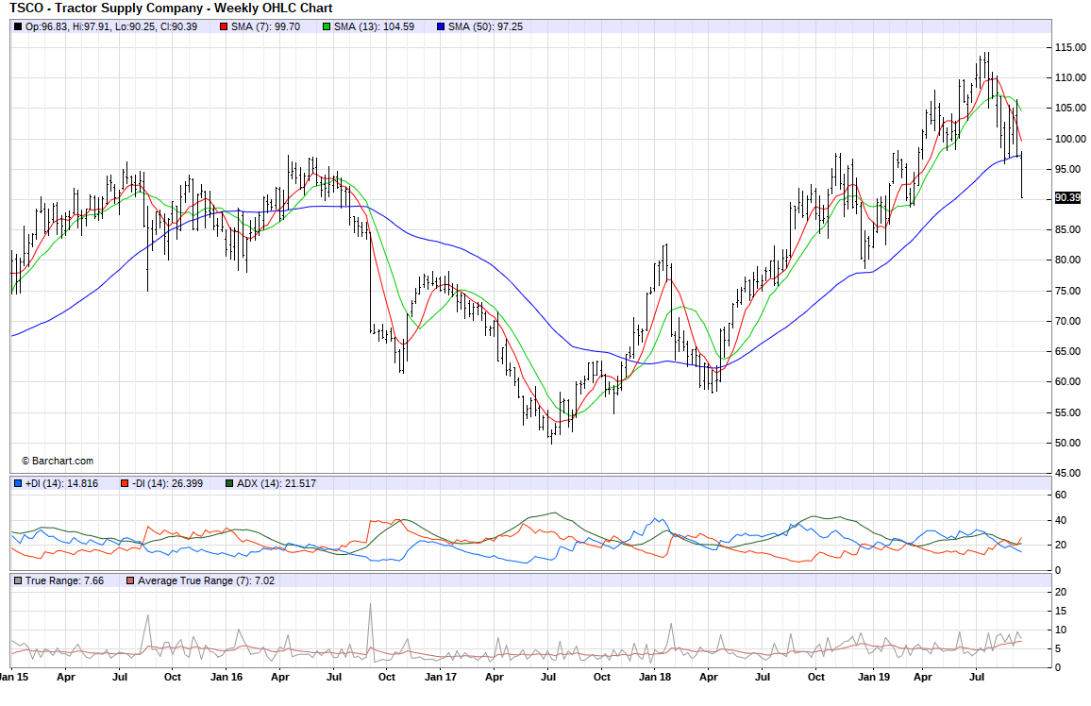Screen dimensions: 1091x706
Task: Click the -DI (14): 26.399 label
Action: click(168, 483)
